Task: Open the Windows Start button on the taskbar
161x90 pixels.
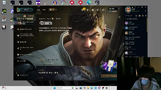Action: click(x=55, y=88)
